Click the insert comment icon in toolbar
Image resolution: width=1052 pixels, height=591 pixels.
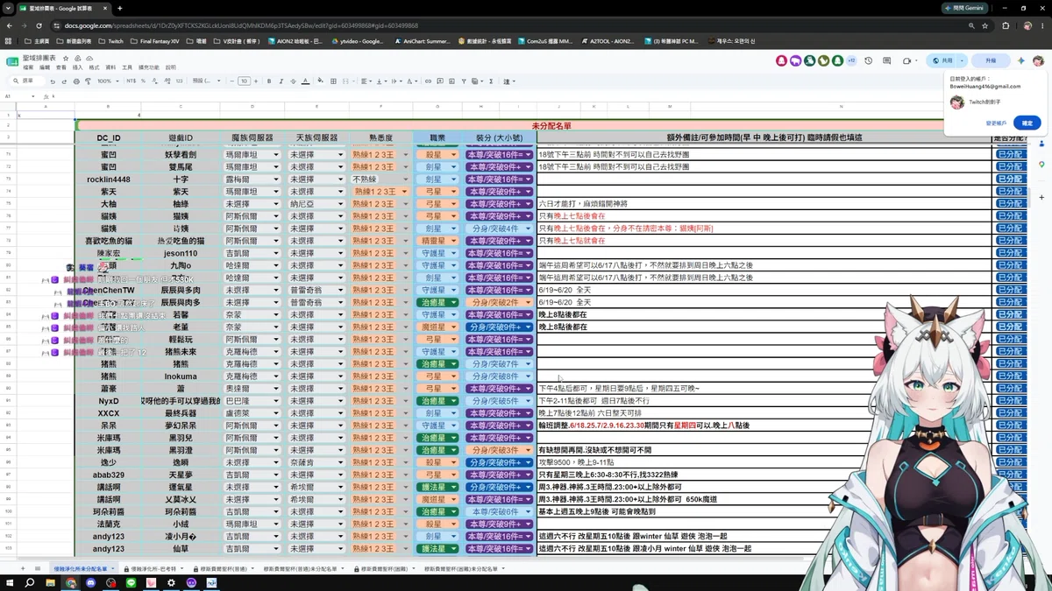pyautogui.click(x=439, y=81)
